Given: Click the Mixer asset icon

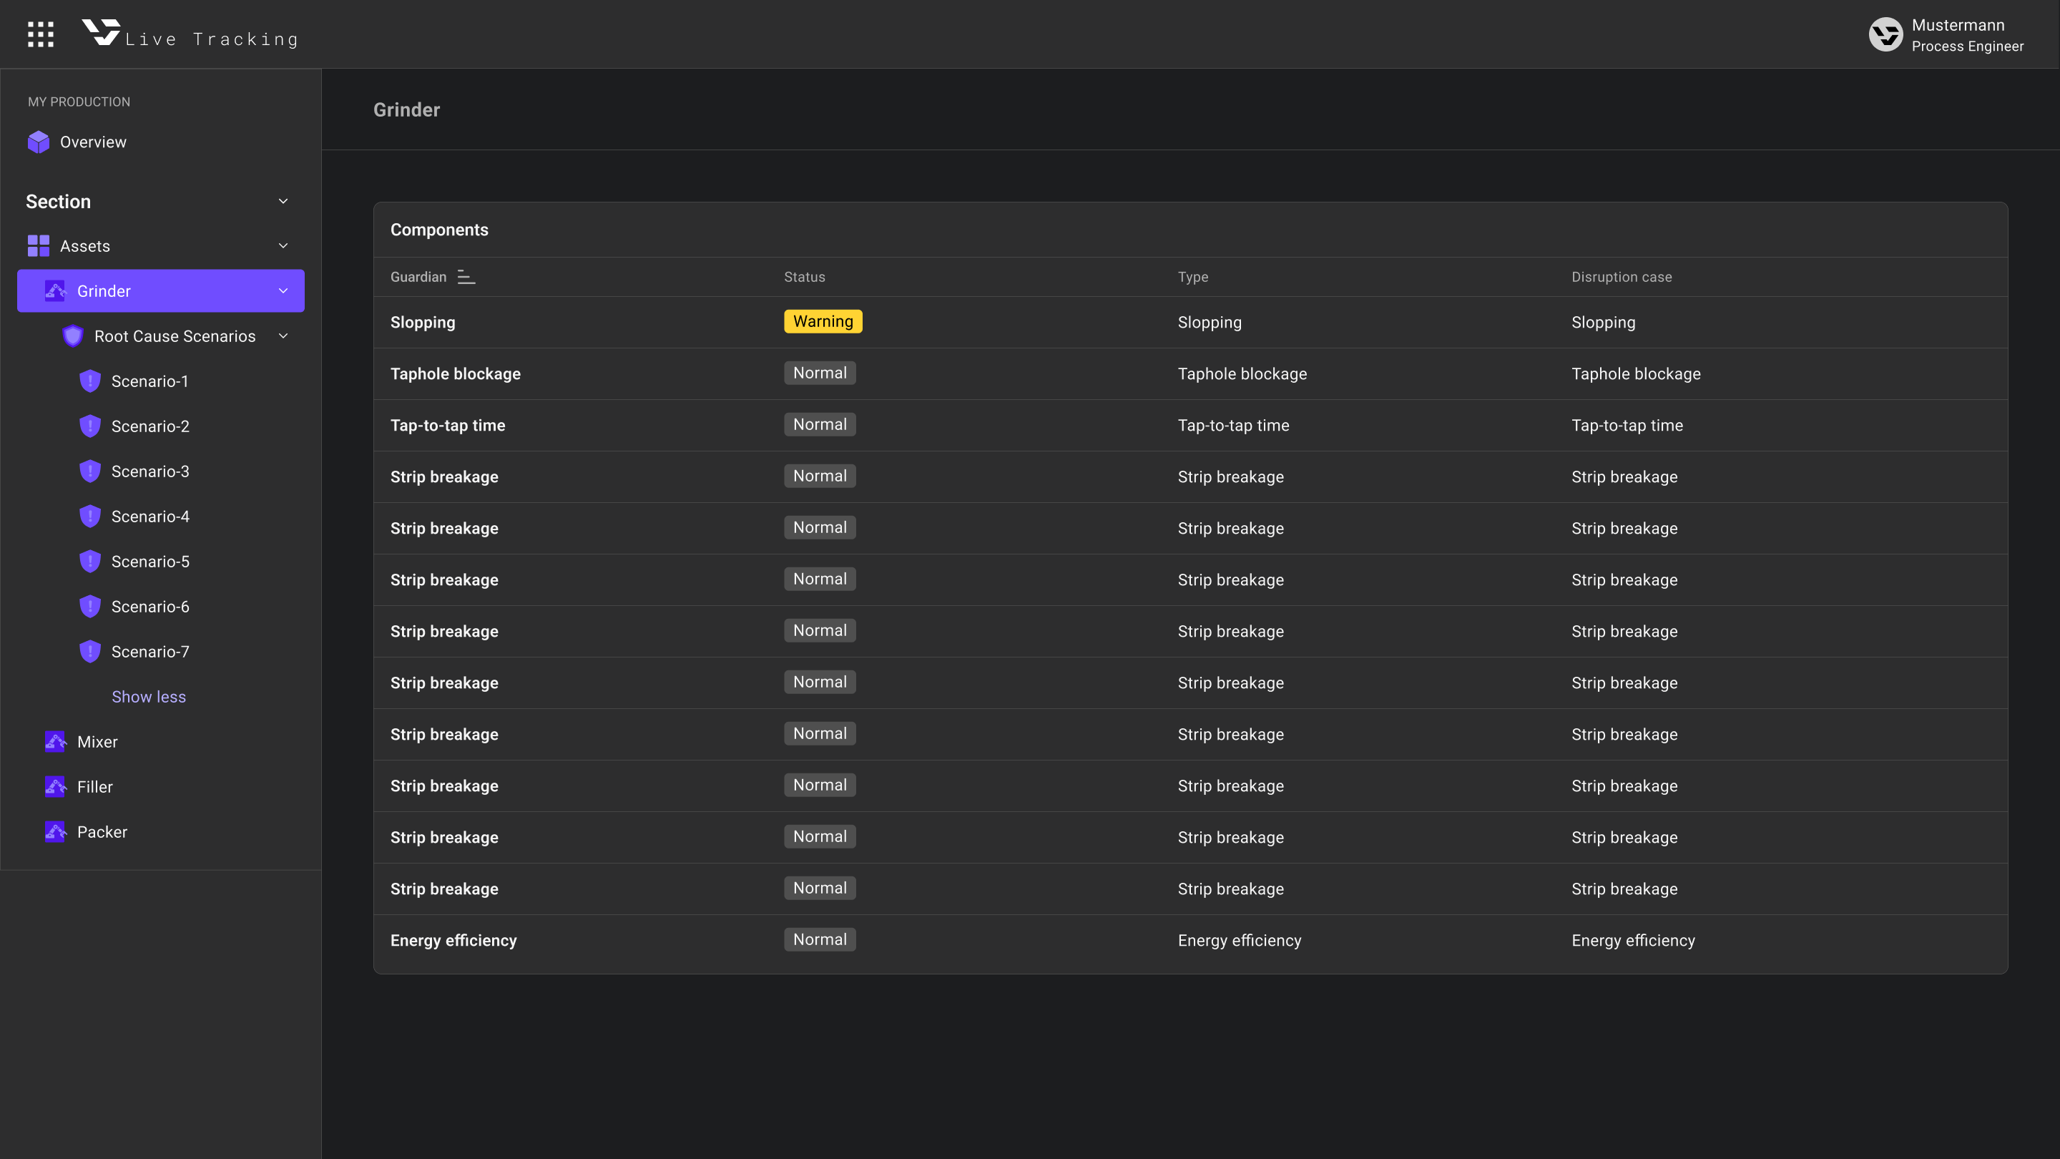Looking at the screenshot, I should (55, 741).
